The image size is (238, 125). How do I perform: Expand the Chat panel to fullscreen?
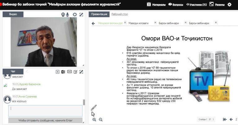tap(81, 72)
